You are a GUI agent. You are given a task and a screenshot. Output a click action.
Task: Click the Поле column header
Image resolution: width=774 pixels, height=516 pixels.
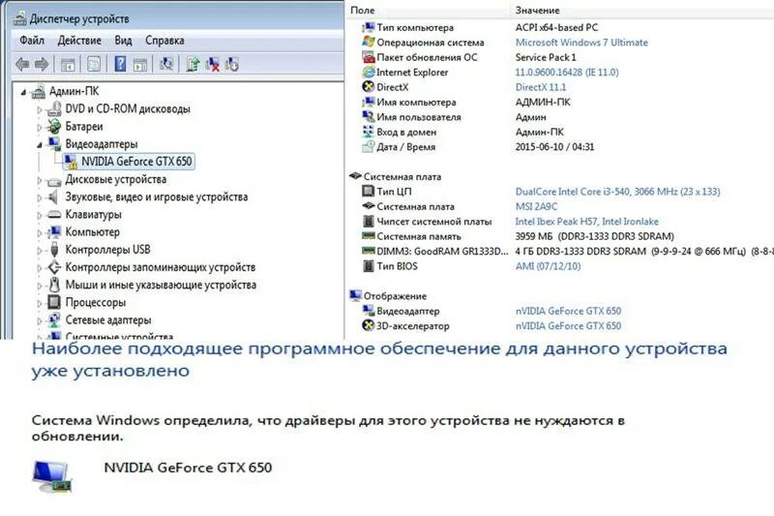(362, 10)
